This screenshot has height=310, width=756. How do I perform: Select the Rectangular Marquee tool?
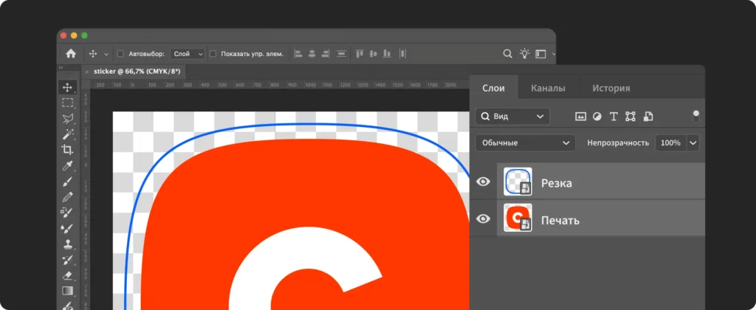point(67,103)
